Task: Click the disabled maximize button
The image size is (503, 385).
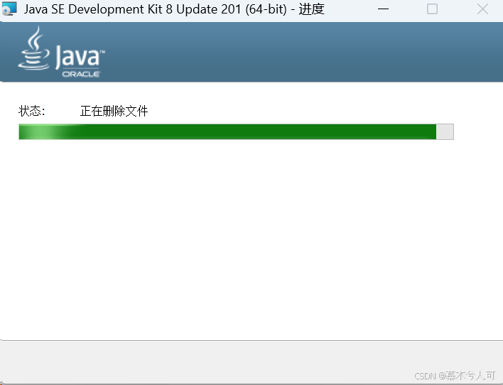Action: pos(432,9)
